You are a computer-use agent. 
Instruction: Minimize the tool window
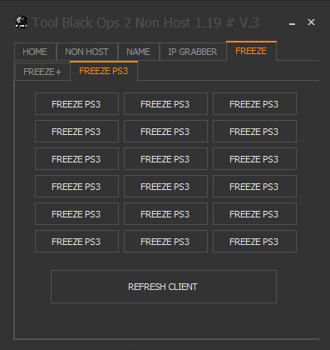pos(292,23)
